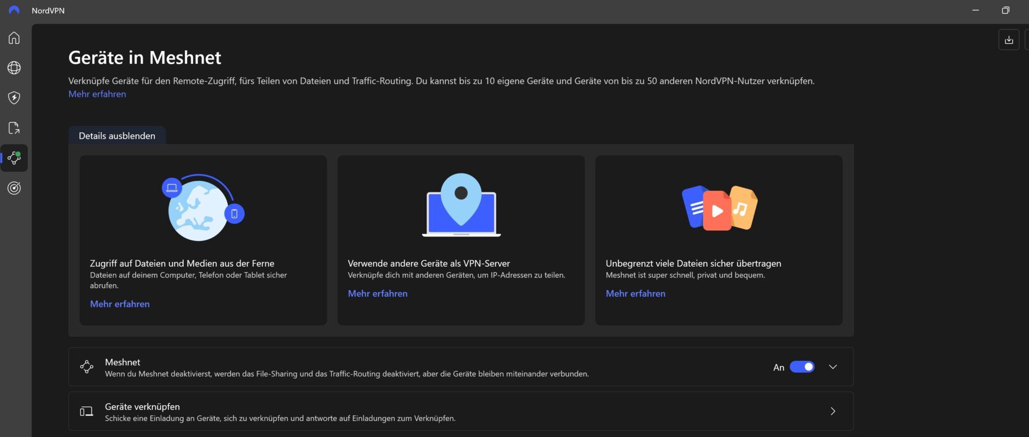This screenshot has height=437, width=1029.
Task: Collapse details with Details ausblenden tab
Action: point(117,135)
